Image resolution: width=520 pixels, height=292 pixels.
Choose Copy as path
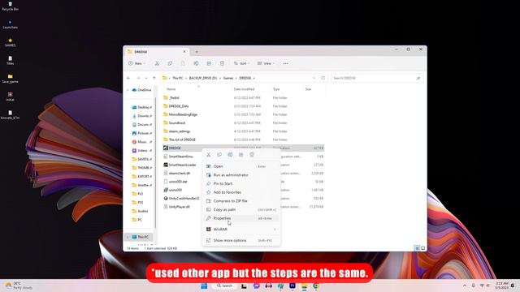click(241, 209)
